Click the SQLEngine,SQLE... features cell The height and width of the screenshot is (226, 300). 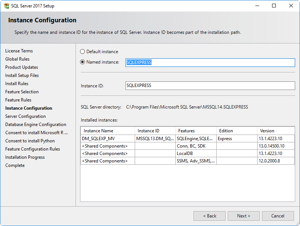click(196, 139)
